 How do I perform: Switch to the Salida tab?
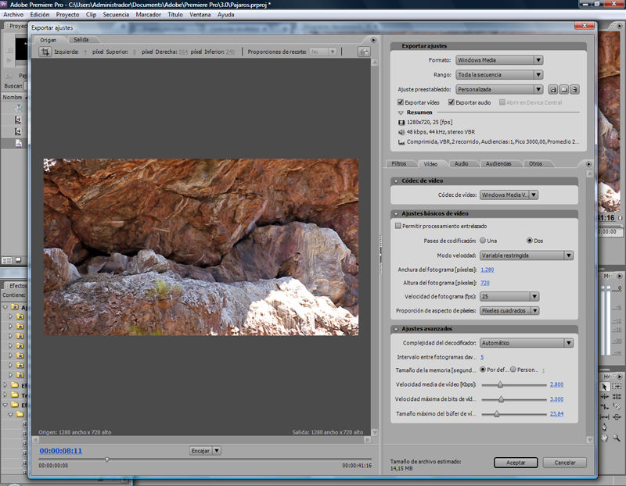[x=81, y=40]
